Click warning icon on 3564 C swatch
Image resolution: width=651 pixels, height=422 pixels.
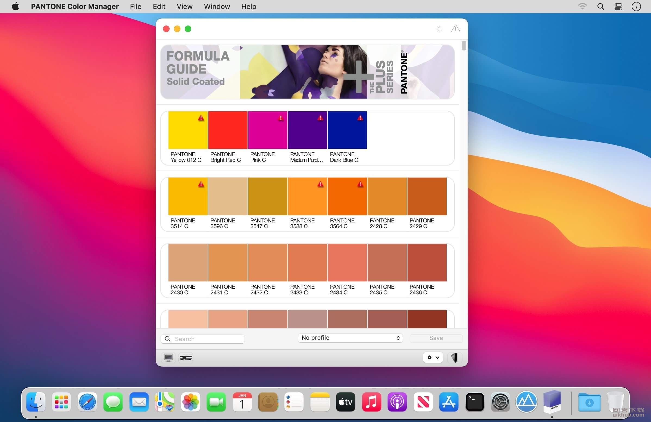point(360,184)
